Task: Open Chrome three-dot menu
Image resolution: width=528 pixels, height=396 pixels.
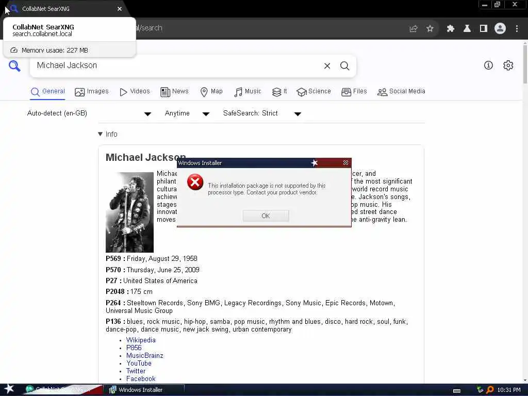Action: [x=517, y=29]
